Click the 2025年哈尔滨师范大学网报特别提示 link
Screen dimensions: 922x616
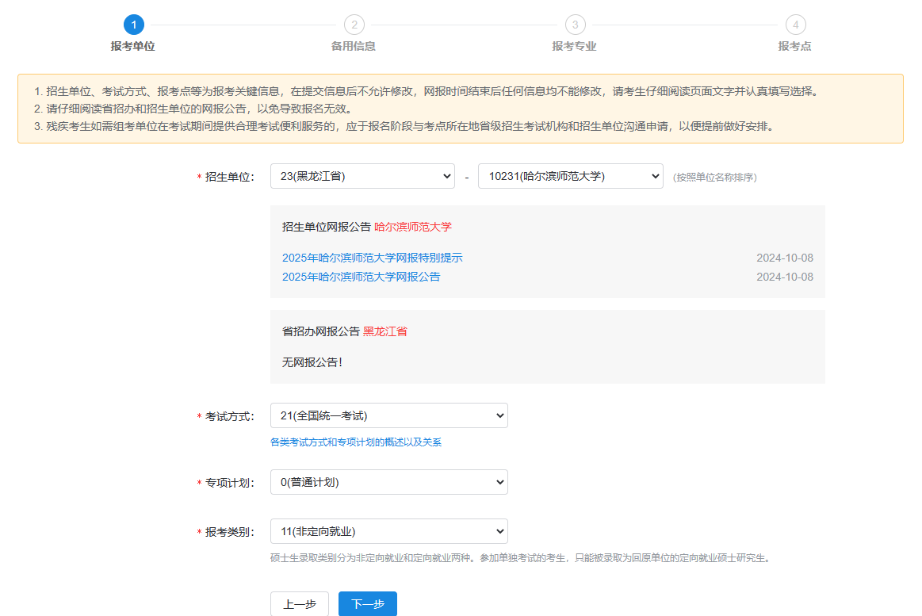click(371, 257)
